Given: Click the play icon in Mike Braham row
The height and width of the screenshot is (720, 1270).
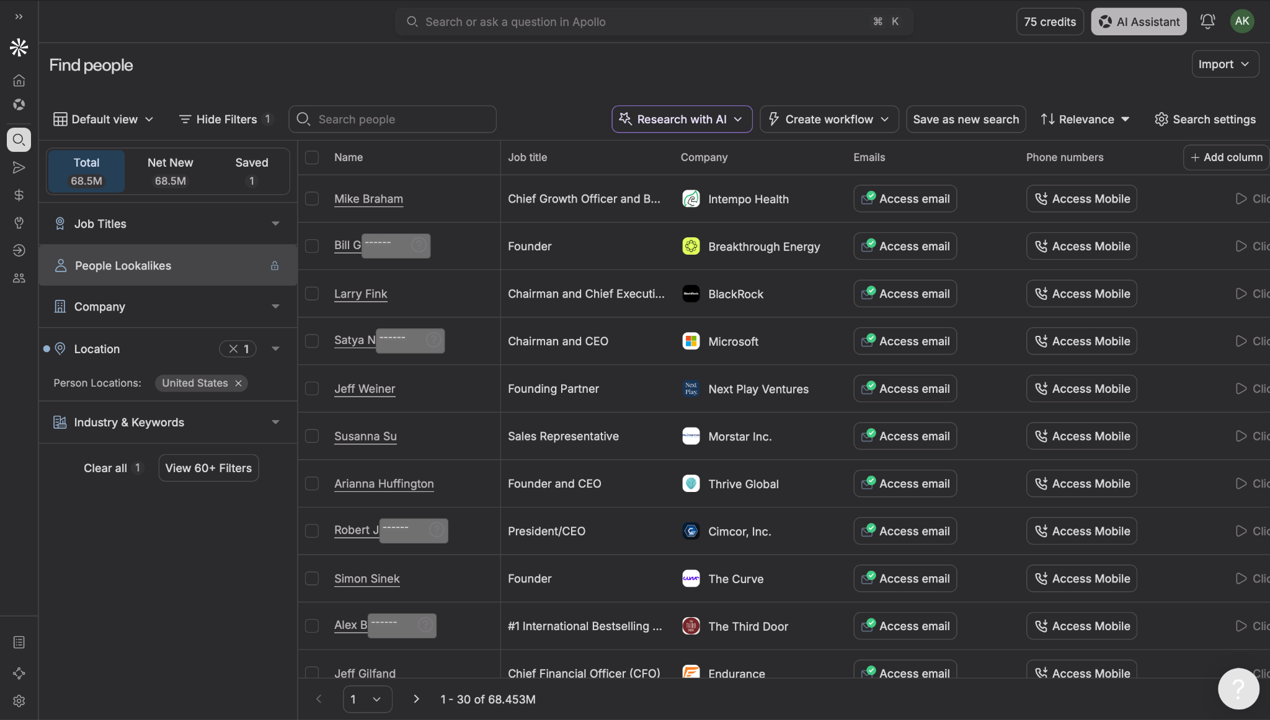Looking at the screenshot, I should (x=1241, y=199).
